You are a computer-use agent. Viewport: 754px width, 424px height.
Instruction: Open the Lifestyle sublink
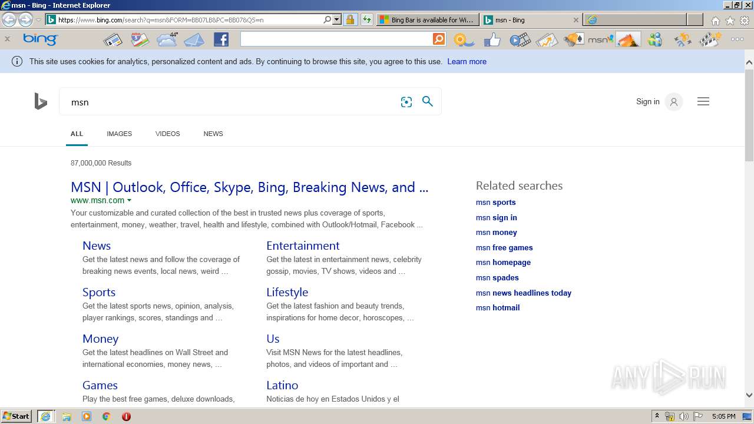click(287, 292)
